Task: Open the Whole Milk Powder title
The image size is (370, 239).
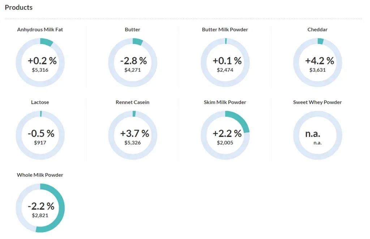Action: [40, 175]
